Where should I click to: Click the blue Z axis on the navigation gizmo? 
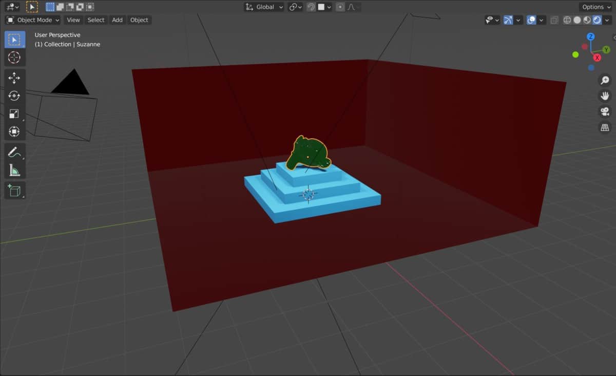(x=591, y=36)
